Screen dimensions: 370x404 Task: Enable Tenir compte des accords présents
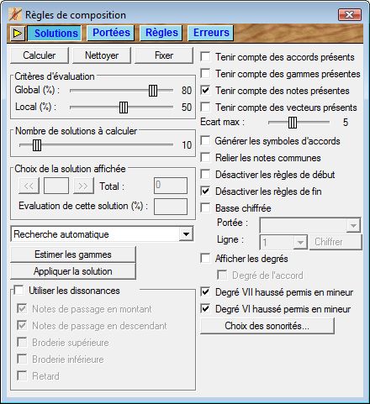pyautogui.click(x=205, y=57)
